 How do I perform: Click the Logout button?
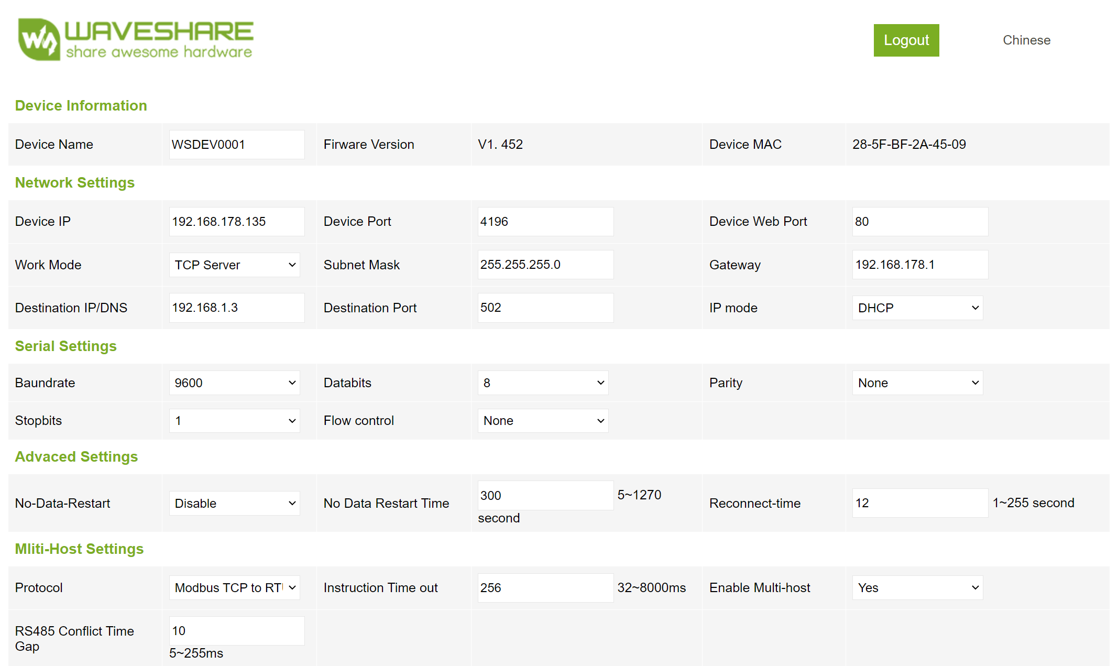tap(906, 40)
